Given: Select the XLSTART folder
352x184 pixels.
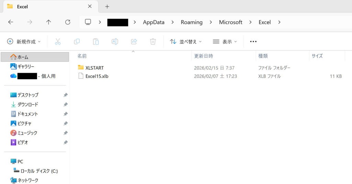Looking at the screenshot, I should 94,68.
